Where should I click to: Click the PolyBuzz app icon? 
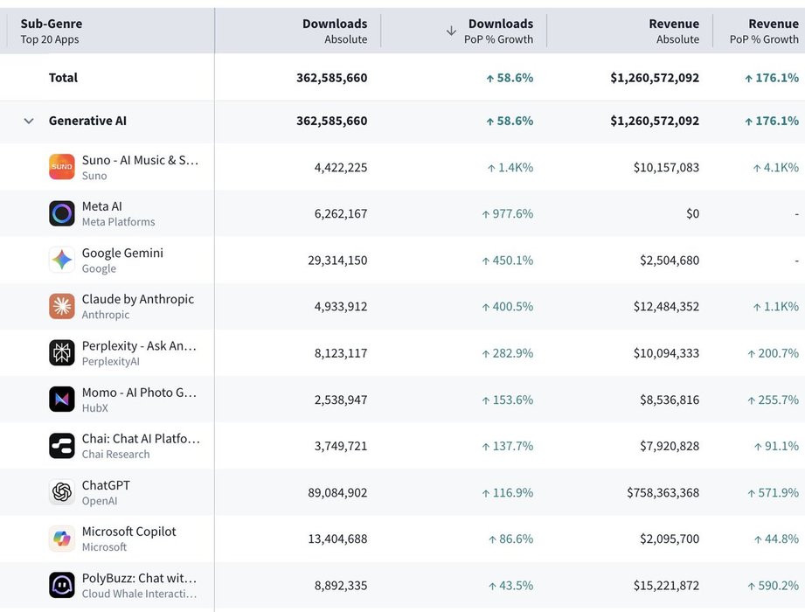(62, 585)
